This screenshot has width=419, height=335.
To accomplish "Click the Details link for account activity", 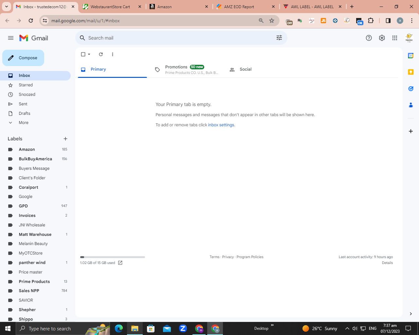I will pyautogui.click(x=387, y=263).
